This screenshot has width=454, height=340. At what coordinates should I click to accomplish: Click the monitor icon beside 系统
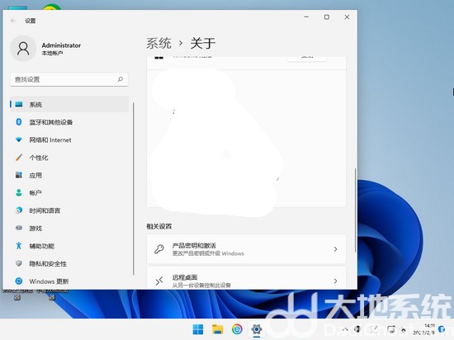click(19, 104)
